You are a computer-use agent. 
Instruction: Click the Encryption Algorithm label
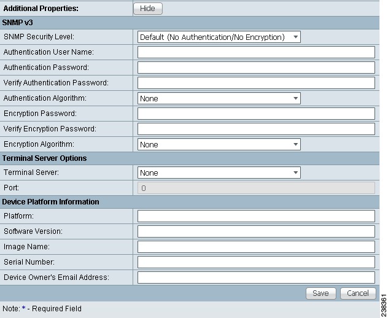tap(39, 144)
